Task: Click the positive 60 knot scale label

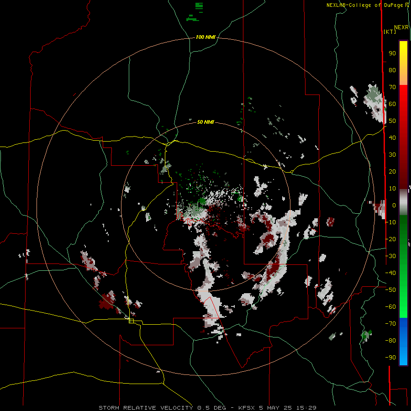Action: pos(392,104)
